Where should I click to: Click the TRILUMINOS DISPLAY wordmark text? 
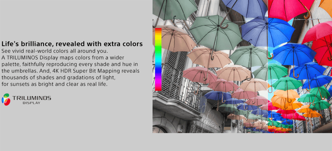click(32, 100)
